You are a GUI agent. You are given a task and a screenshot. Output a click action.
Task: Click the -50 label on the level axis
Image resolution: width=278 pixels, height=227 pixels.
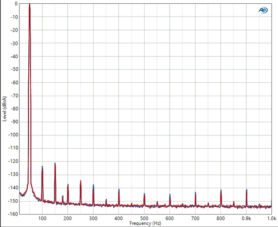click(14, 69)
